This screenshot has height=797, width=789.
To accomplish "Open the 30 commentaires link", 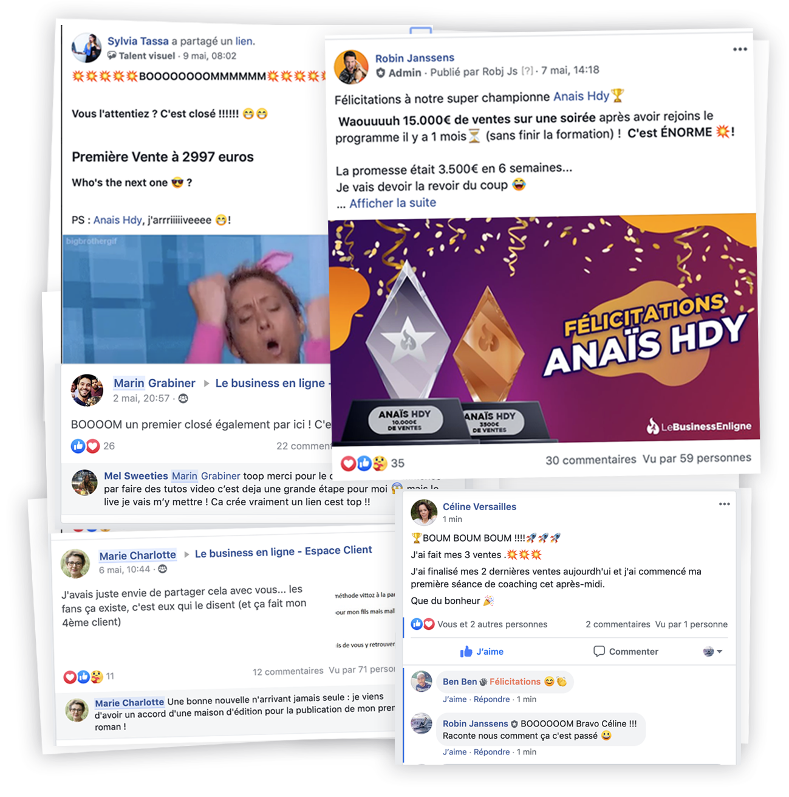I will point(590,460).
